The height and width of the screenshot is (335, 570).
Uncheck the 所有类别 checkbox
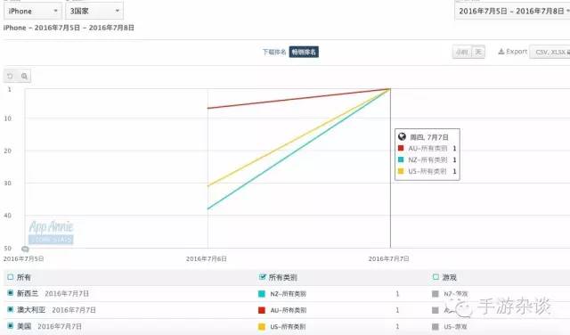(262, 277)
